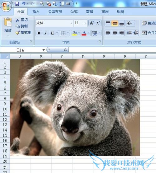Open the insert function fx dialog

pos(65,50)
